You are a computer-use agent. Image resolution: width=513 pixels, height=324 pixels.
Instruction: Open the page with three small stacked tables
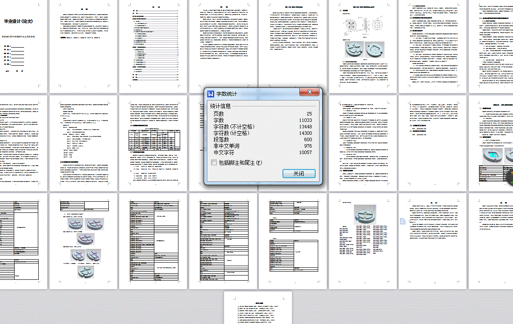coord(293,241)
